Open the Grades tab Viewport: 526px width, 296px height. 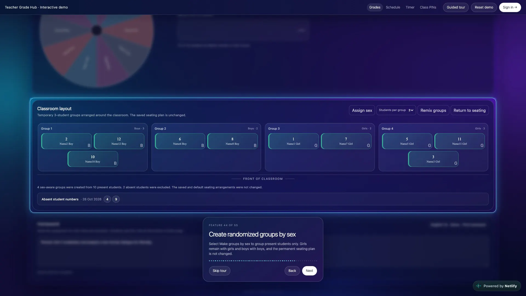point(375,7)
